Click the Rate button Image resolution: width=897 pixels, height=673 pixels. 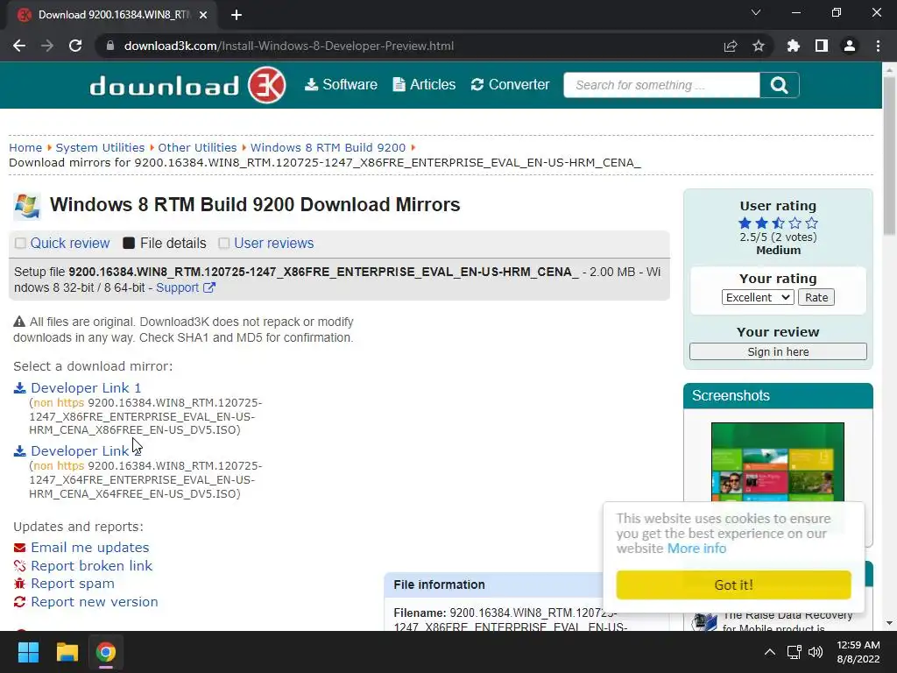pyautogui.click(x=816, y=298)
